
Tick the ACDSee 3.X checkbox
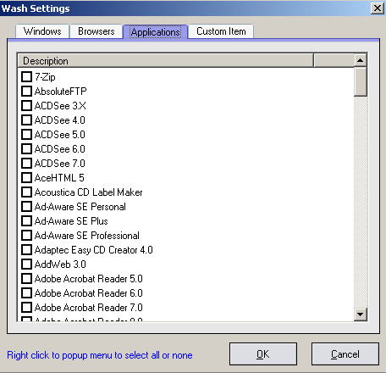(26, 105)
